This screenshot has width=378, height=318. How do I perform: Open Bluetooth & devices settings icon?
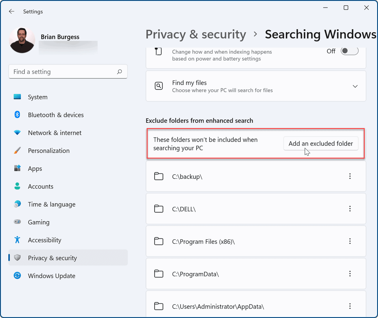tap(17, 115)
